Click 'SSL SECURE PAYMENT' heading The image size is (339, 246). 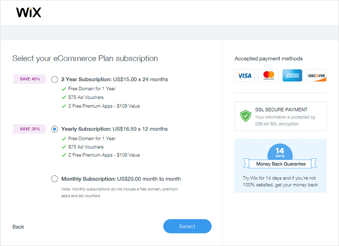(281, 110)
